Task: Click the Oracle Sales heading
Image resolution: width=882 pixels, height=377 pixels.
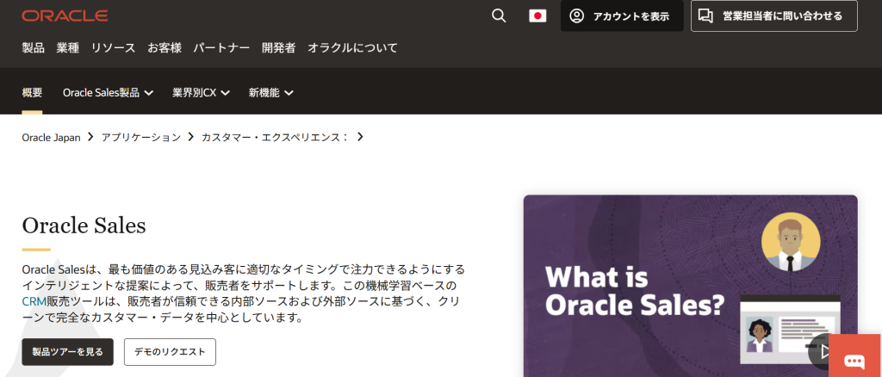Action: pos(84,226)
